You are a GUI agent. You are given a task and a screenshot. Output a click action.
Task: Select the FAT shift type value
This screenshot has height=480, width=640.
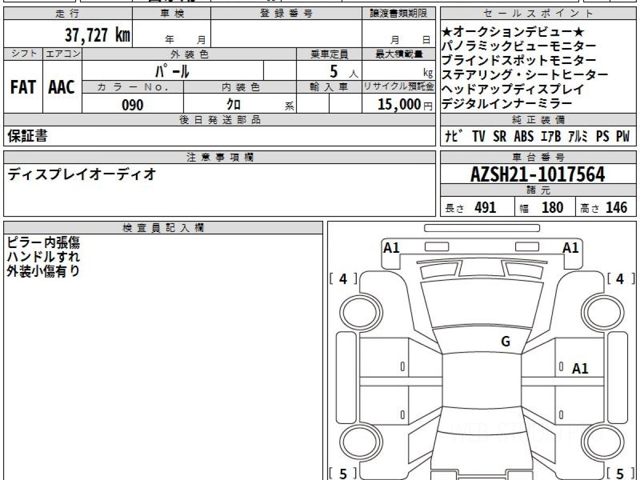click(23, 87)
